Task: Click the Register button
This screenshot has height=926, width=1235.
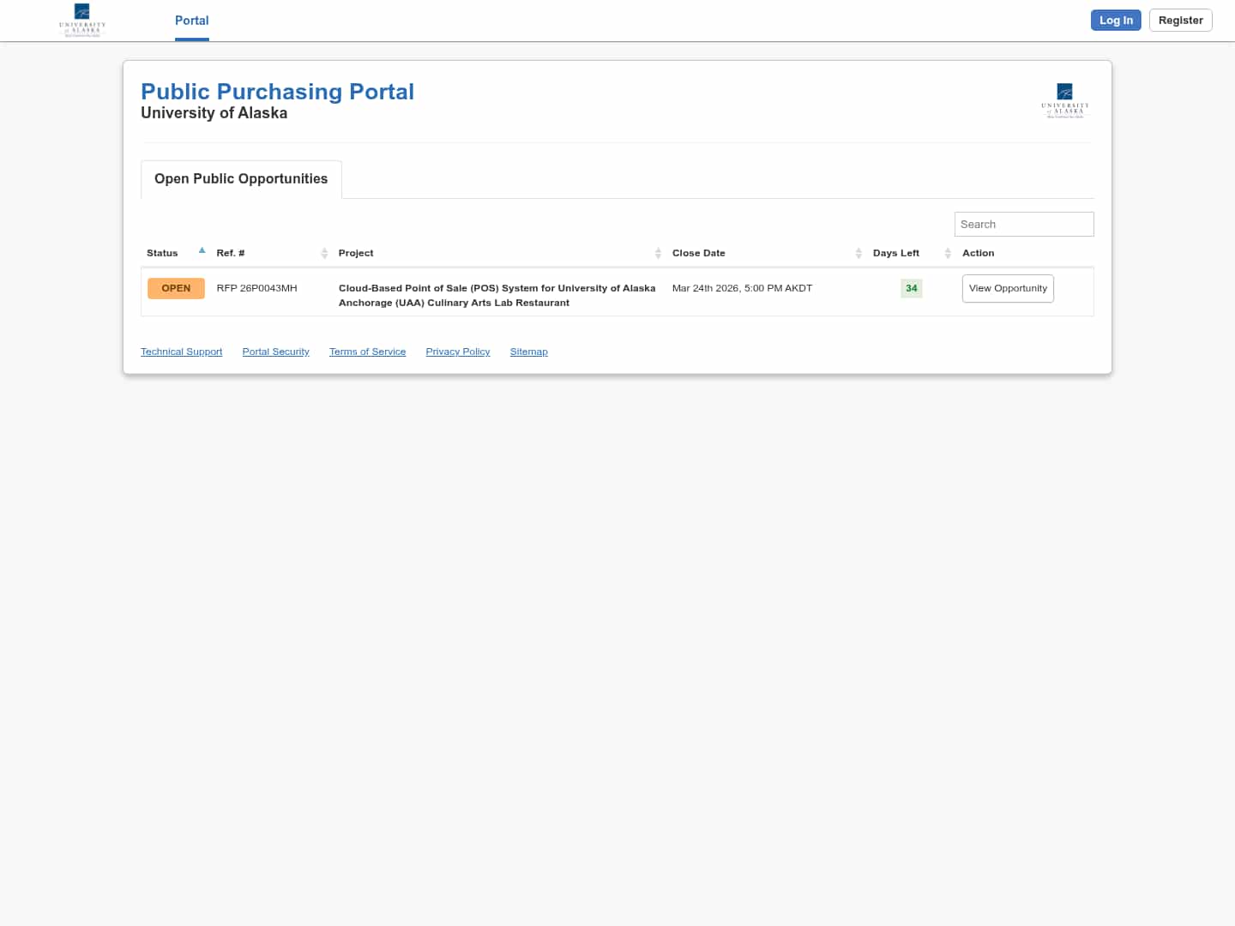Action: pyautogui.click(x=1180, y=21)
